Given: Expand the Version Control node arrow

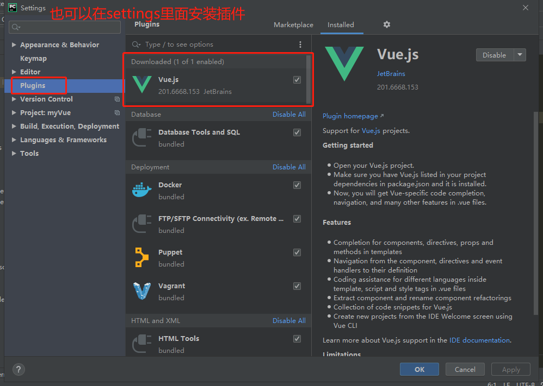Looking at the screenshot, I should click(14, 99).
